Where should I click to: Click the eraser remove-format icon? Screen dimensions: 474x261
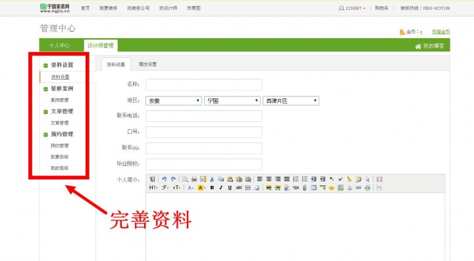pyautogui.click(x=257, y=188)
